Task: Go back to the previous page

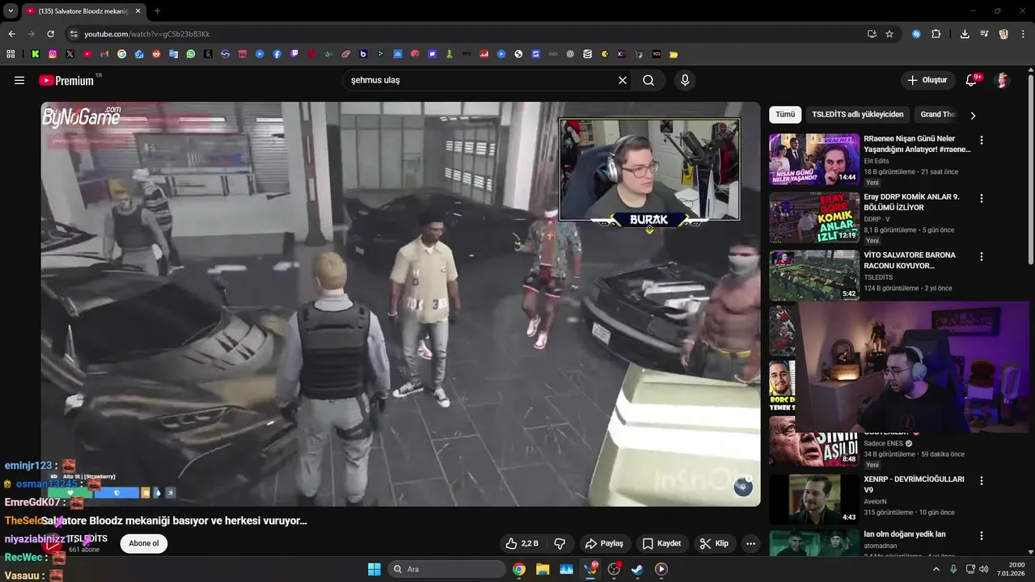Action: click(11, 34)
